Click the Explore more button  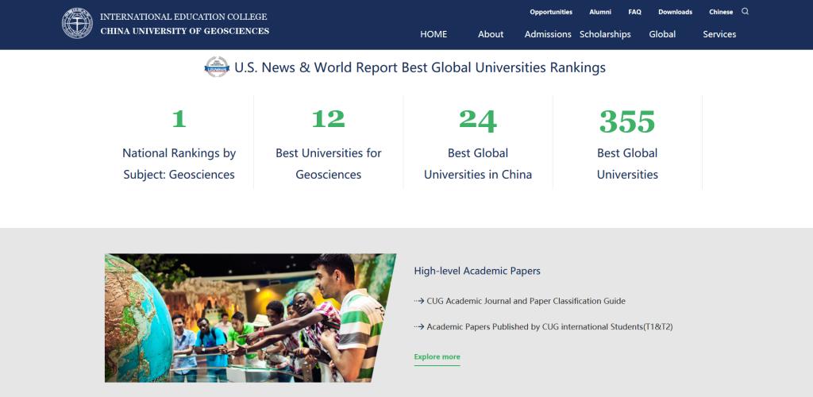pyautogui.click(x=437, y=357)
